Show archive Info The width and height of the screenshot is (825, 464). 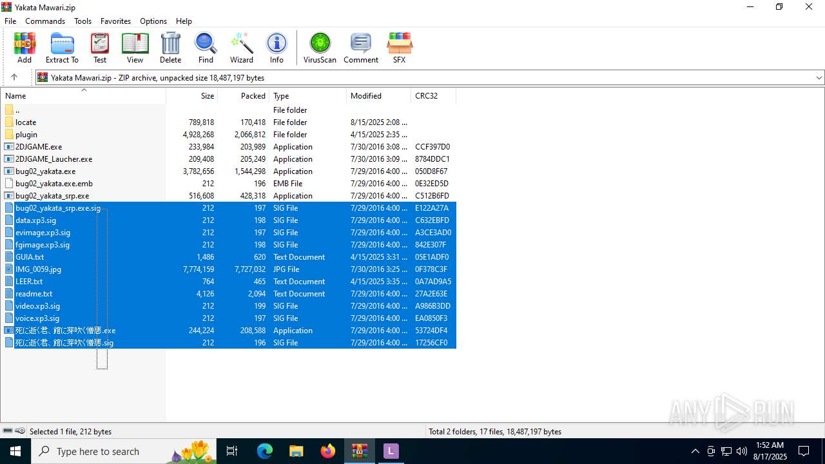click(277, 48)
